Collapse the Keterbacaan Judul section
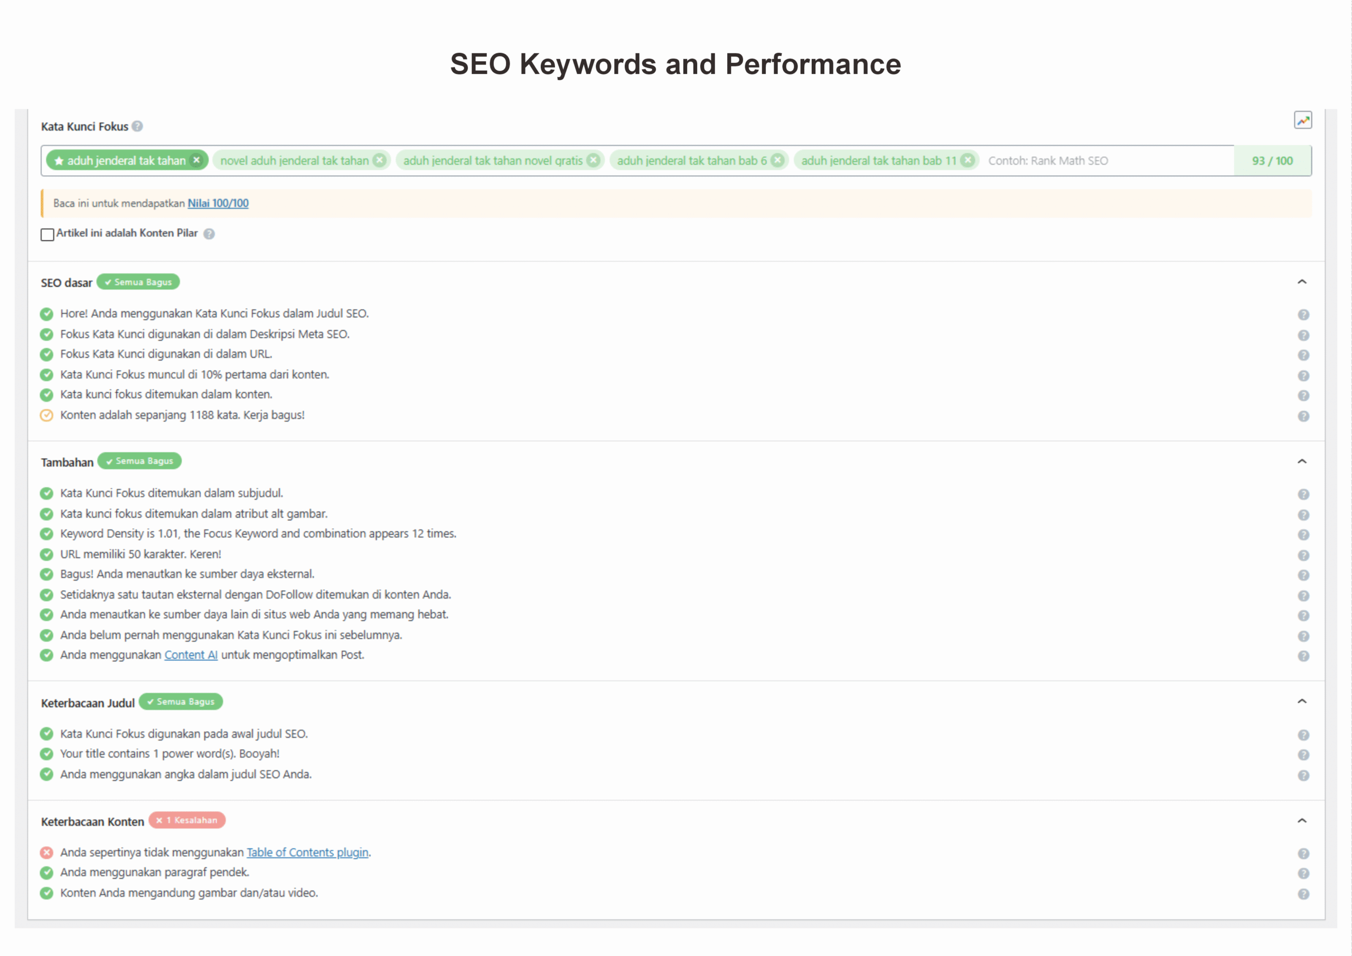 coord(1301,701)
